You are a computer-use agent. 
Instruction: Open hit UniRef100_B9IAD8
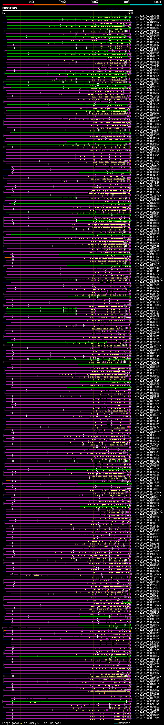coord(147,33)
